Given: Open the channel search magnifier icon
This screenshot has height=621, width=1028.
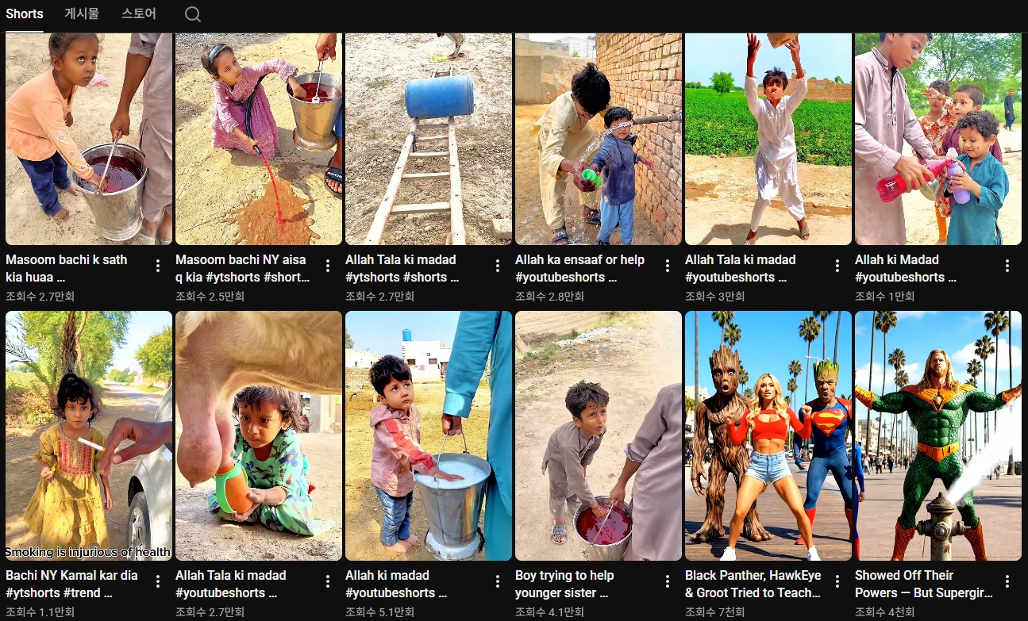Looking at the screenshot, I should (x=193, y=14).
